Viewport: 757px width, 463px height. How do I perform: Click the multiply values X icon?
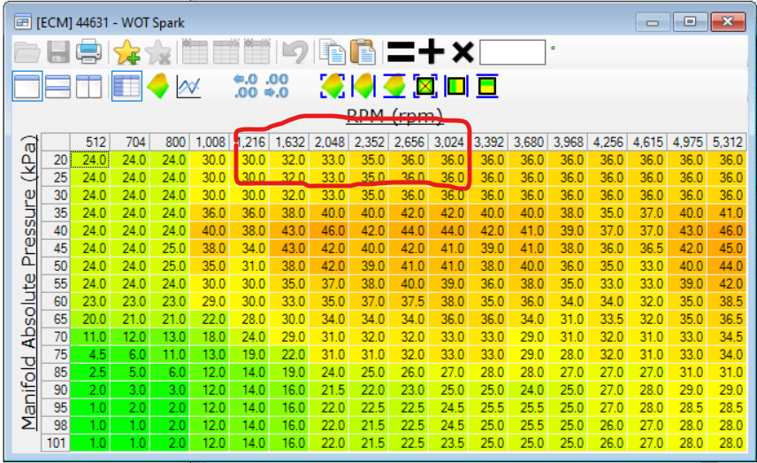pos(463,52)
